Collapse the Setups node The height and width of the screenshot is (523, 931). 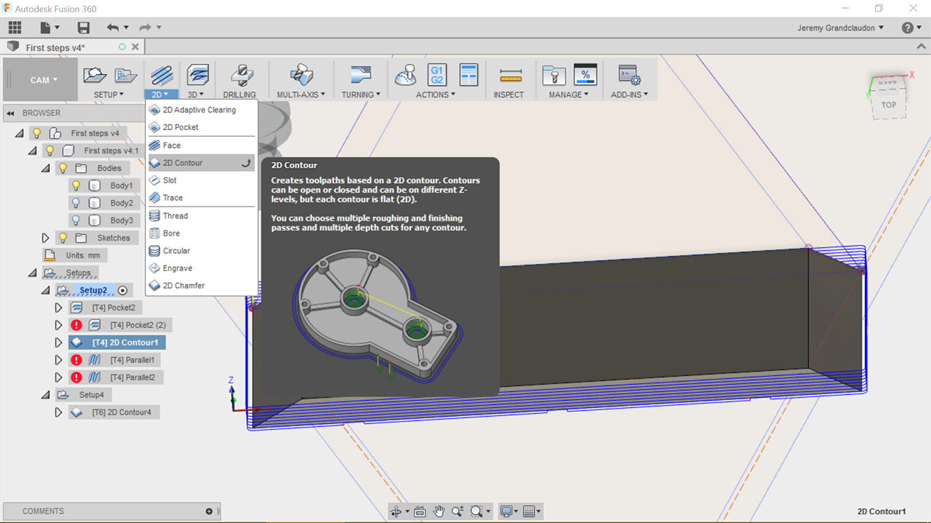33,273
